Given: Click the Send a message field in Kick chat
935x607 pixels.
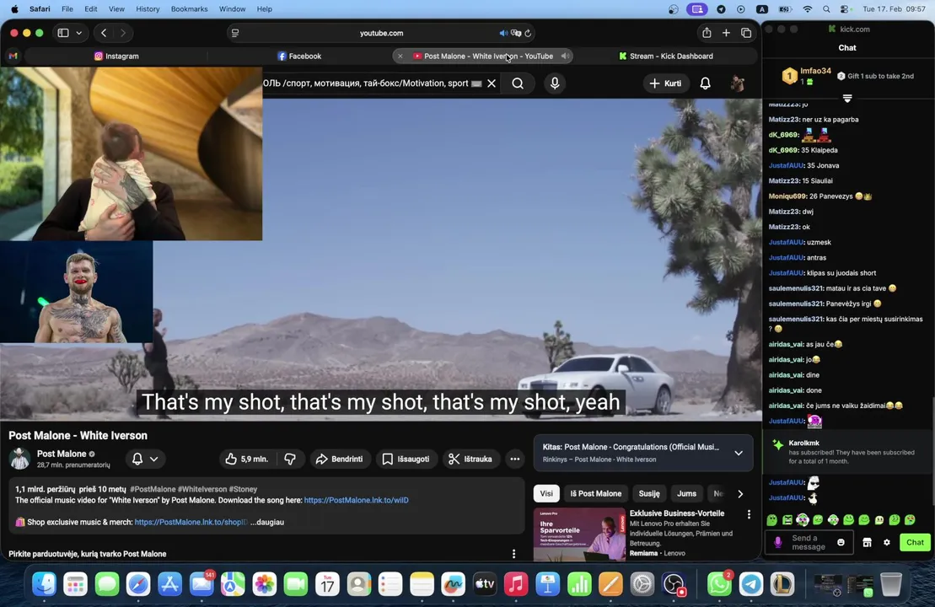Looking at the screenshot, I should pos(809,542).
